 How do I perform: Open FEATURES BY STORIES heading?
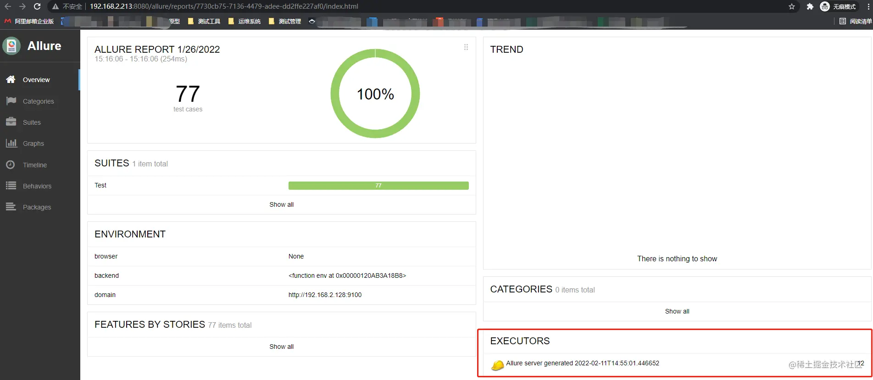pos(150,325)
